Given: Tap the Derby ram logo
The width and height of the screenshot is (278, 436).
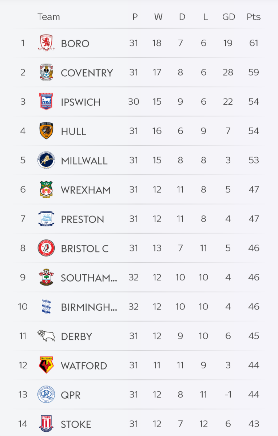Looking at the screenshot, I should click(46, 336).
